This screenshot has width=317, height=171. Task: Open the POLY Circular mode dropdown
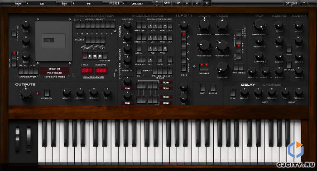[x=54, y=73]
